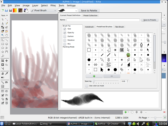Screen dimensions: 168x126
Task: Enable the Darken checkbox
Action: [x=65, y=36]
